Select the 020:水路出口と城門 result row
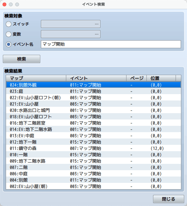187x206 pixels. click(93, 110)
